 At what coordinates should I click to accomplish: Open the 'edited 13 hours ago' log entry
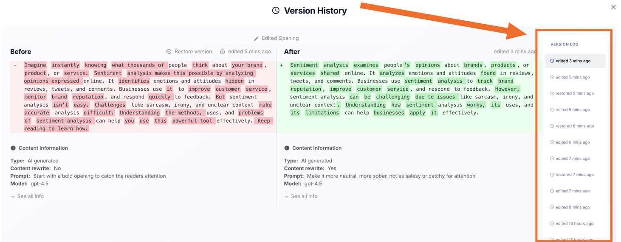coord(575,223)
